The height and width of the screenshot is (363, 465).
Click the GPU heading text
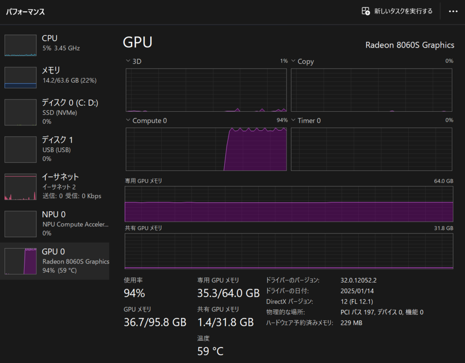click(x=138, y=42)
